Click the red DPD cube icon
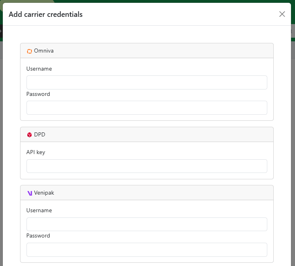This screenshot has height=266, width=295. 29,135
